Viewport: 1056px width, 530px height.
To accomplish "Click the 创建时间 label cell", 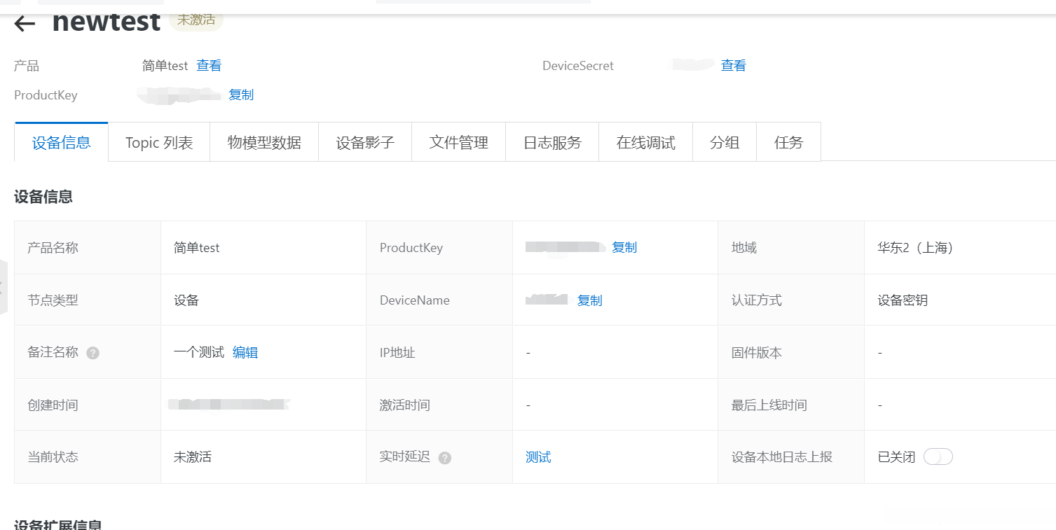I will (88, 405).
